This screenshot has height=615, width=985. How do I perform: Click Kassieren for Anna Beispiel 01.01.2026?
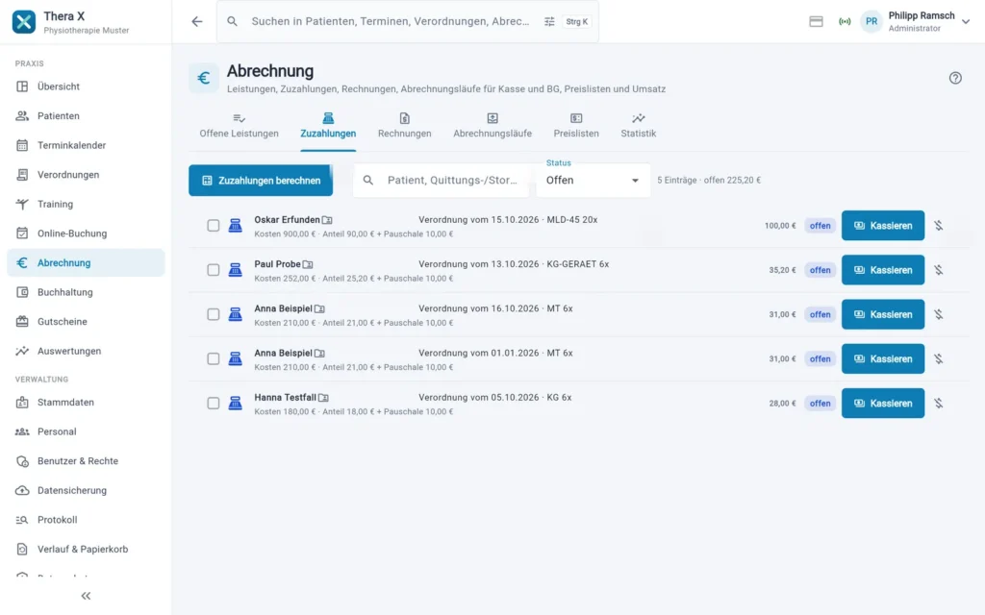coord(883,359)
